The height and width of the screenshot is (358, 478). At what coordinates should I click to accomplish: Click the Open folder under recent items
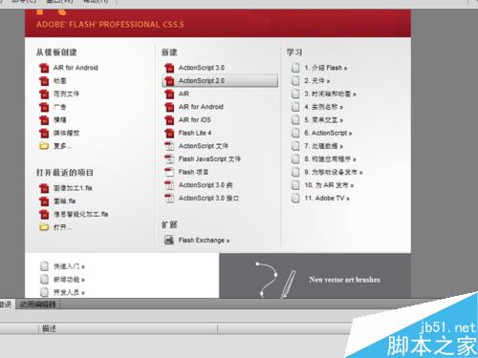[44, 227]
